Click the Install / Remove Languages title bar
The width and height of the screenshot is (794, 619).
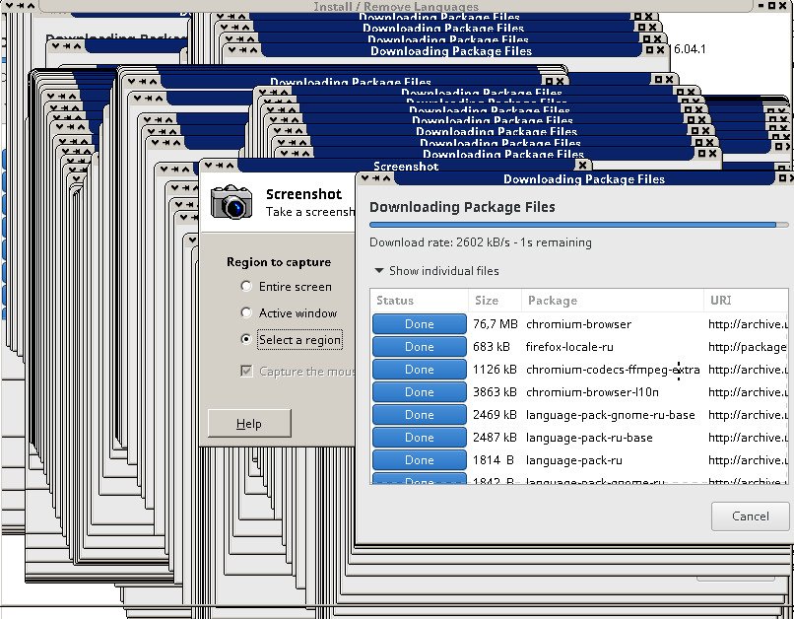396,6
